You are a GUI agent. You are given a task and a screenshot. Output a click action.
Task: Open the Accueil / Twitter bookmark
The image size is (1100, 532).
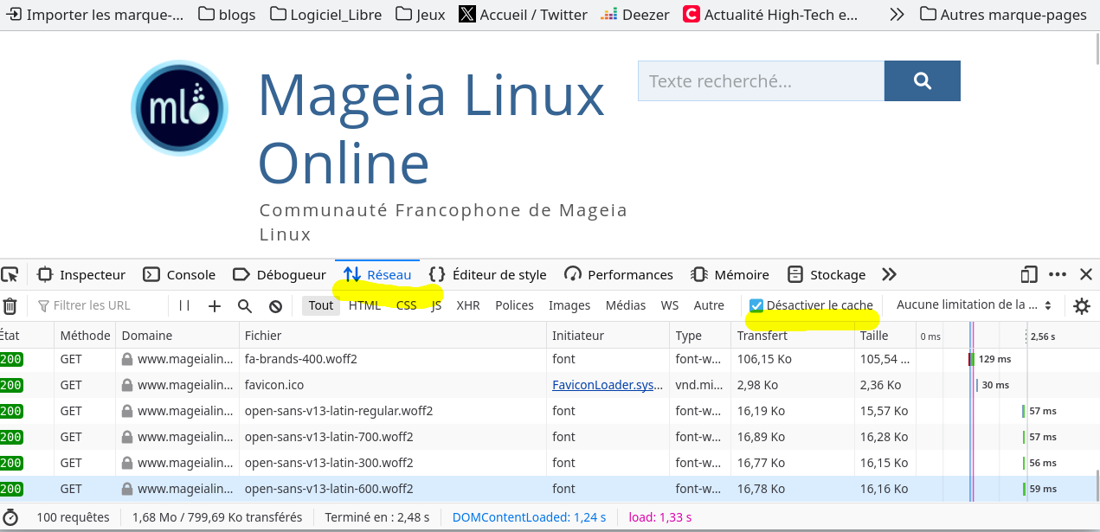(x=523, y=14)
